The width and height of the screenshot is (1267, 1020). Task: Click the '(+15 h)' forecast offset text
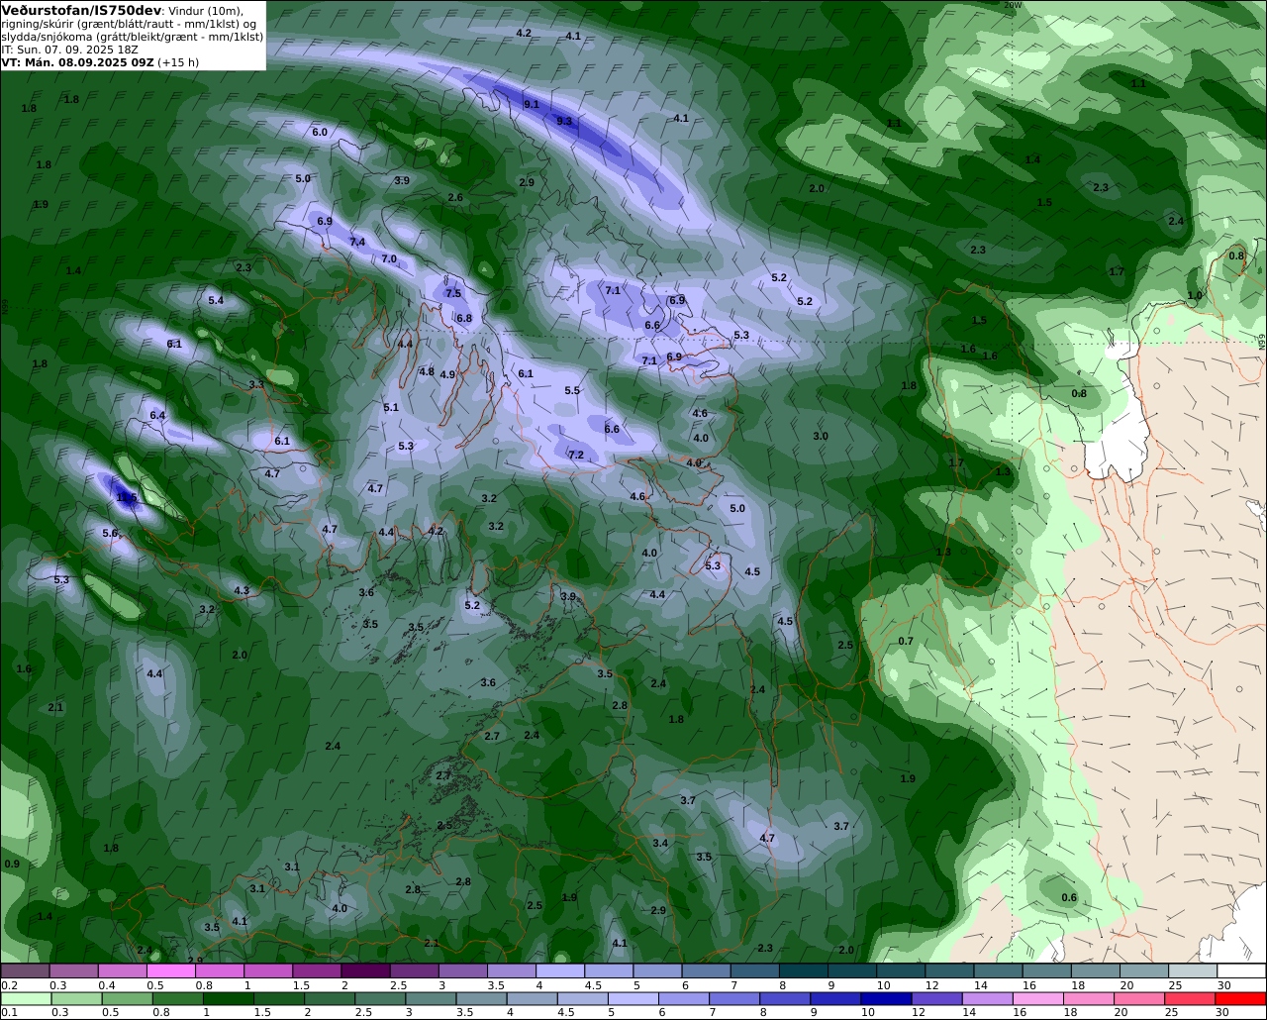coord(178,61)
